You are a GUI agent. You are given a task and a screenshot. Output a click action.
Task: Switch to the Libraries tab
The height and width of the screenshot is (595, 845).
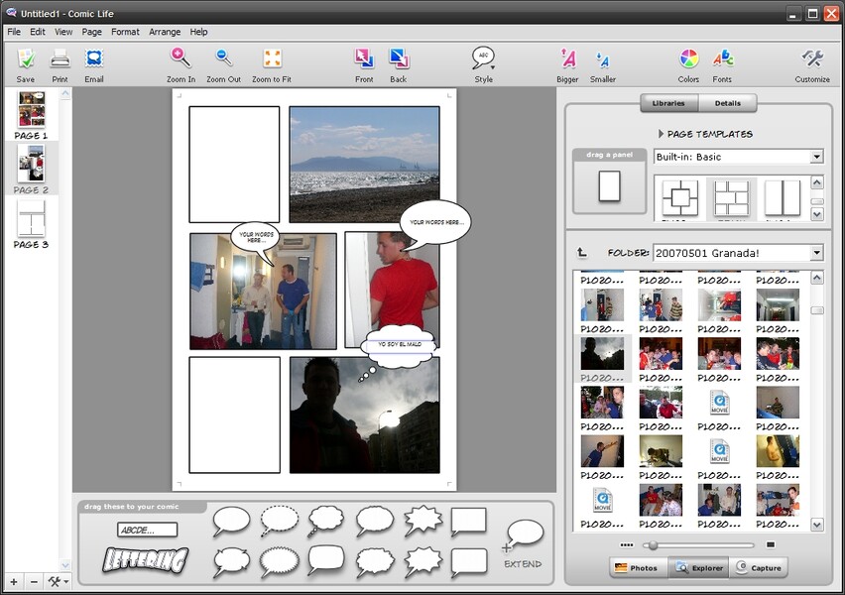pyautogui.click(x=668, y=103)
